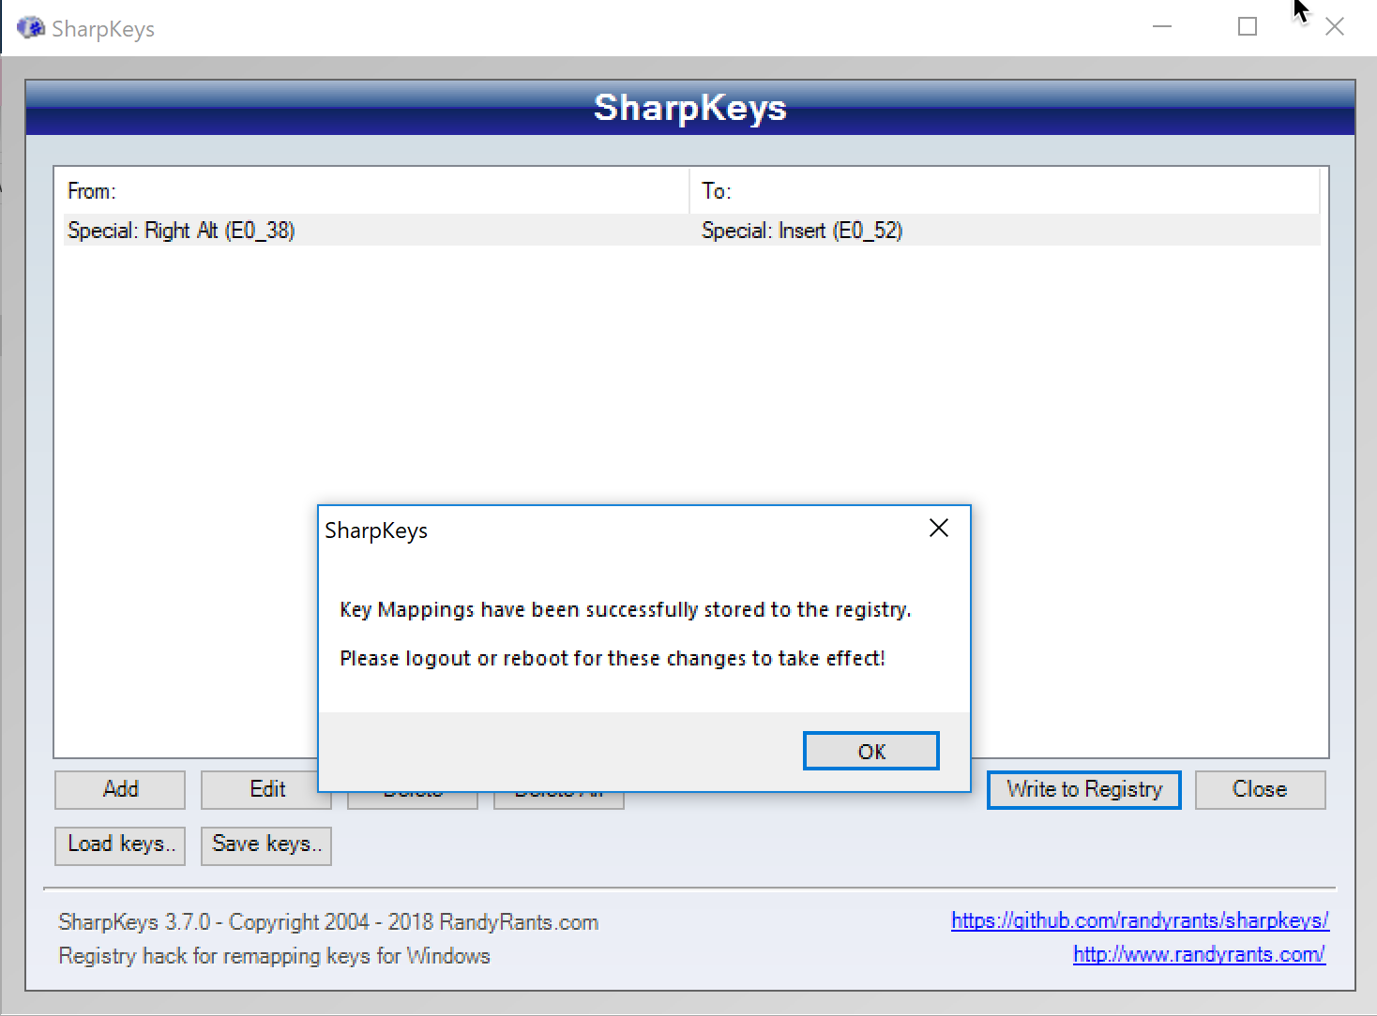Click the Add button
This screenshot has height=1016, width=1377.
pos(120,789)
